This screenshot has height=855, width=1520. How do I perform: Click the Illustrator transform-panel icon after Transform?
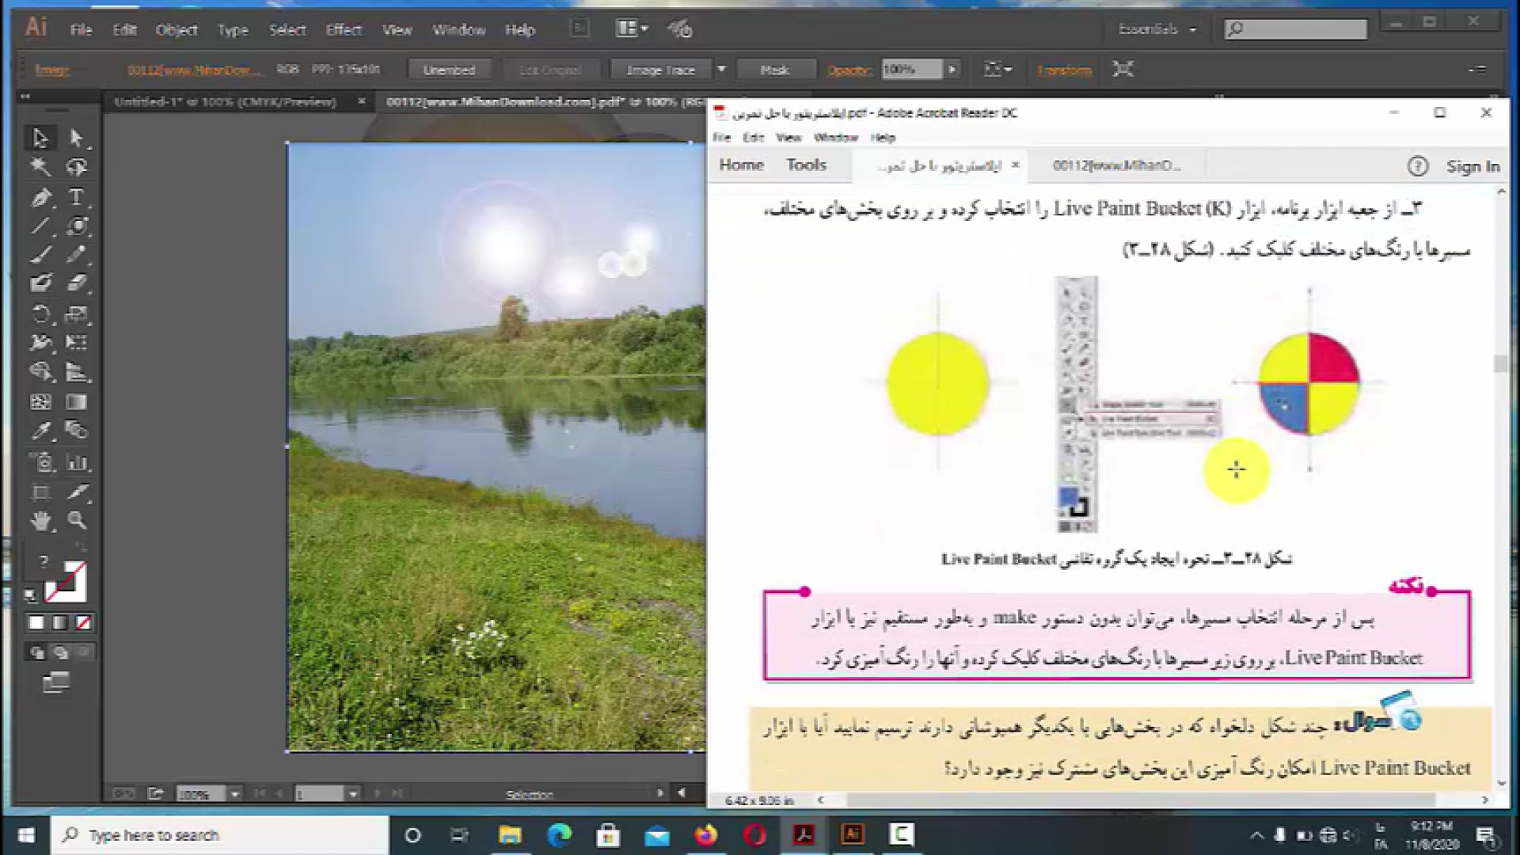click(1123, 69)
